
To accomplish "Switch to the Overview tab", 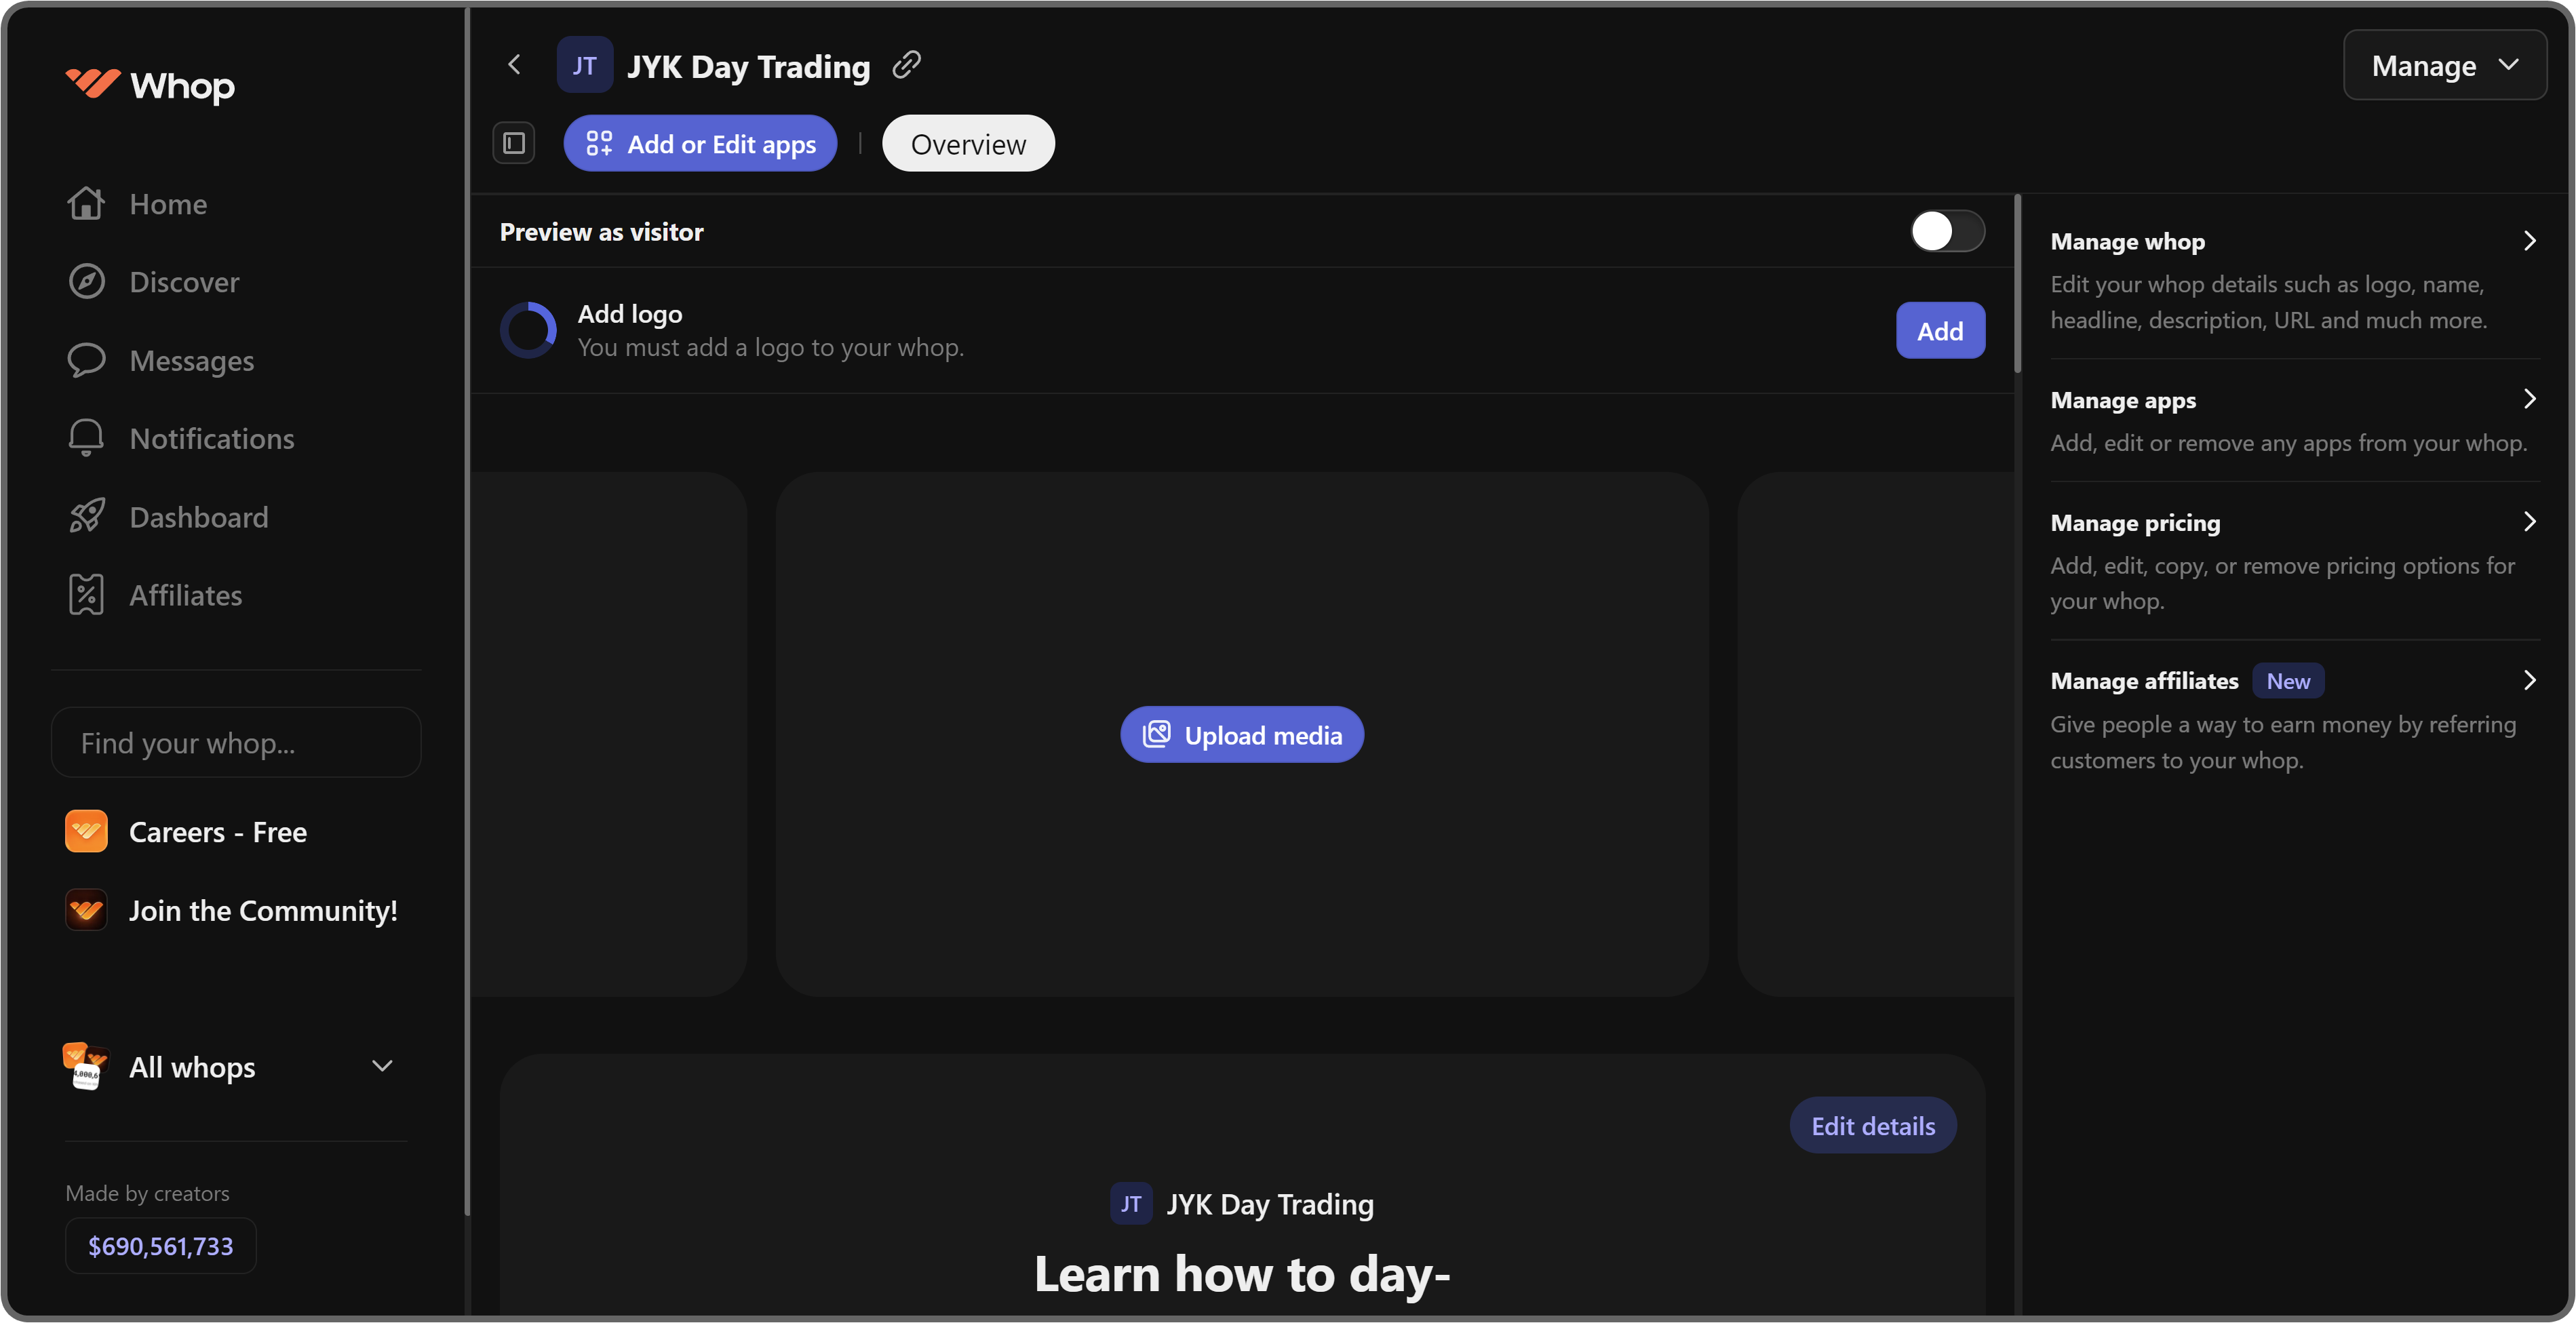I will [x=966, y=143].
